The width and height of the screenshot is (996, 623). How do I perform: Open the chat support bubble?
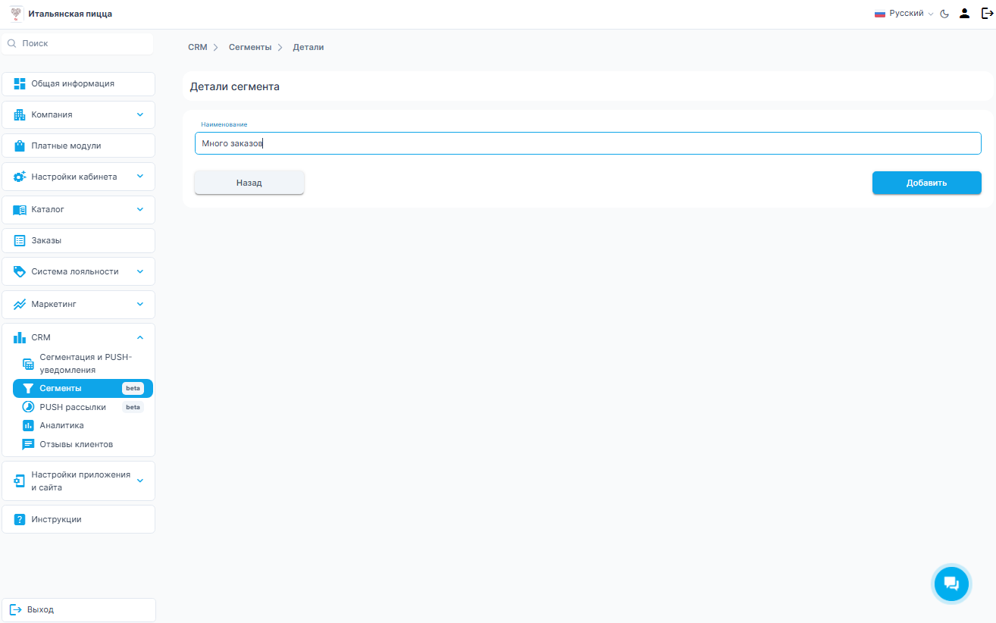tap(951, 584)
